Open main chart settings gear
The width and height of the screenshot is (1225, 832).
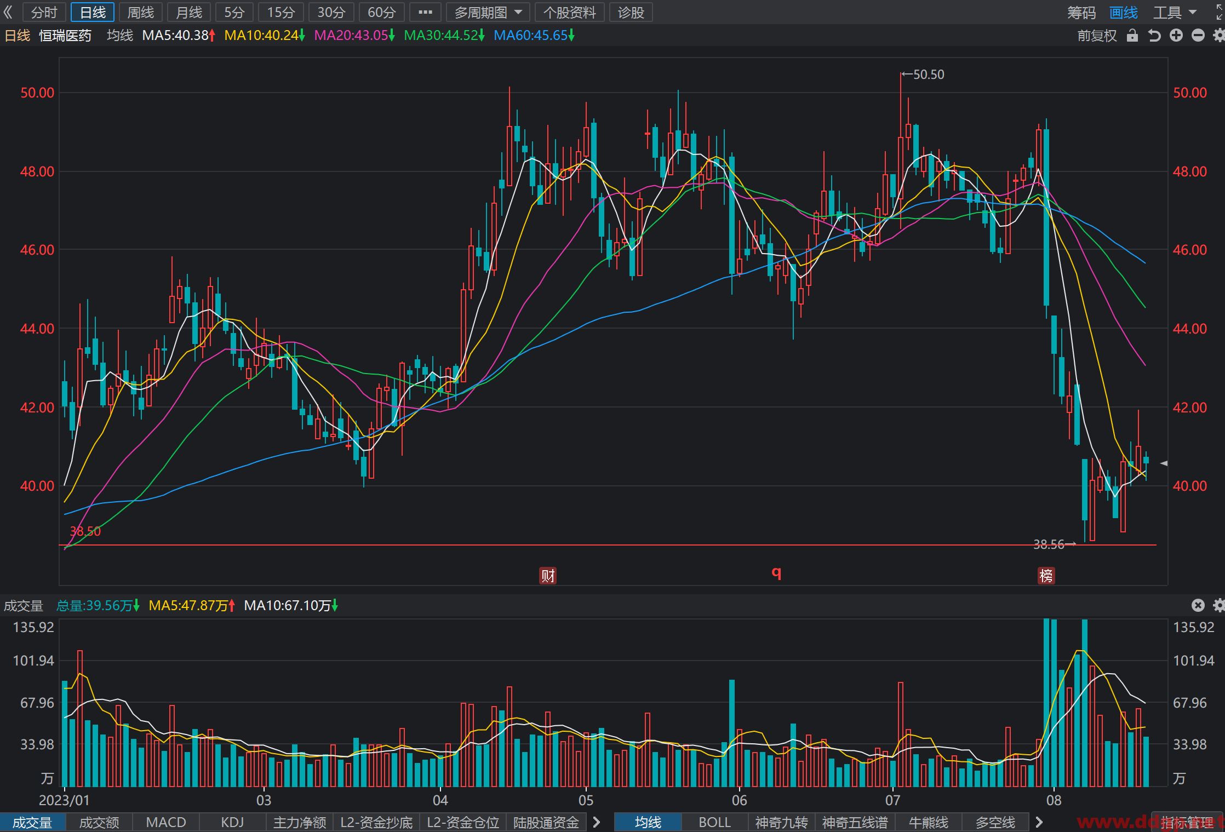click(1218, 36)
